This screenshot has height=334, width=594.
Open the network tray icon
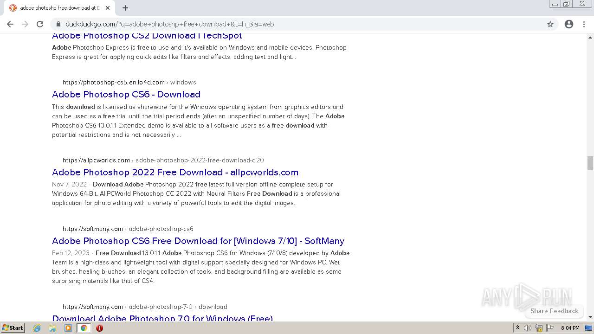(539, 328)
